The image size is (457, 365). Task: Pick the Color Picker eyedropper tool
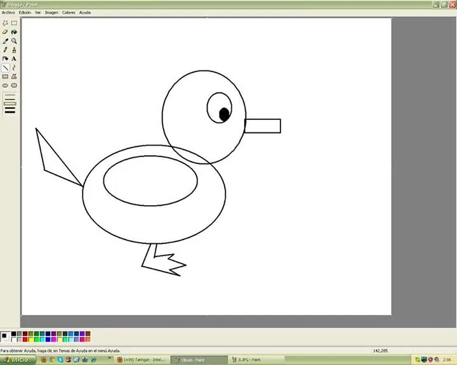[6, 41]
